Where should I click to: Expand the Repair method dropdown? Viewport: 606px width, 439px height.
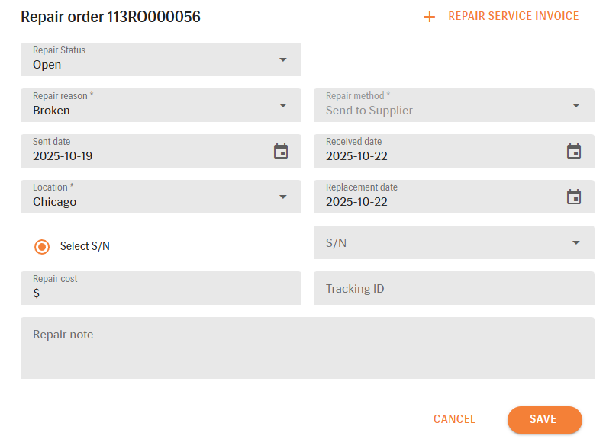pos(575,105)
